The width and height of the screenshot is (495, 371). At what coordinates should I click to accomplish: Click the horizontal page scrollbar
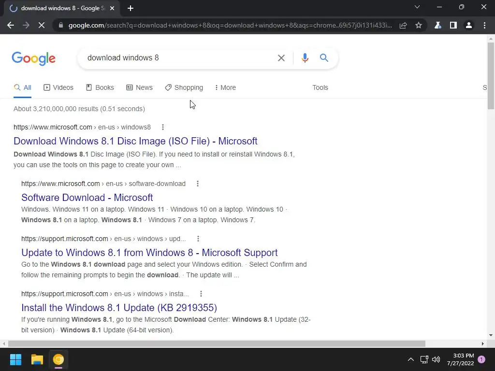(x=217, y=343)
